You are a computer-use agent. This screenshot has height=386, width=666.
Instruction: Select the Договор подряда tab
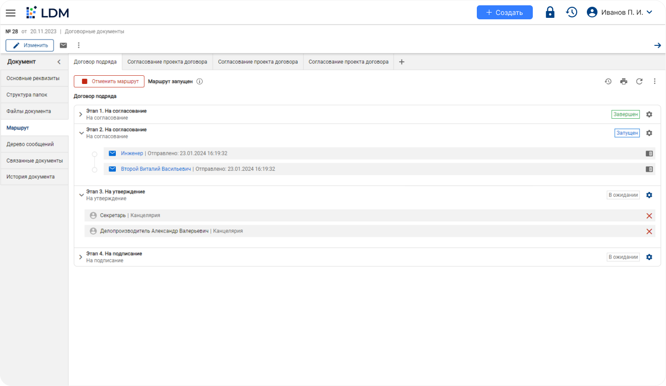[x=95, y=62]
